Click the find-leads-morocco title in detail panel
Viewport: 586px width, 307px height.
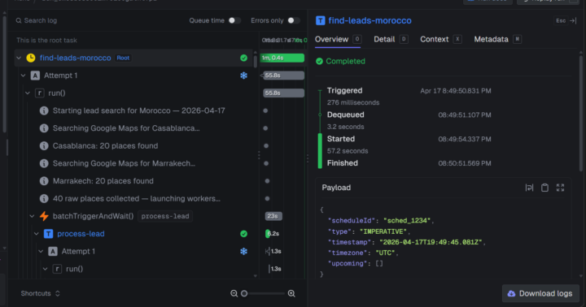tap(370, 20)
